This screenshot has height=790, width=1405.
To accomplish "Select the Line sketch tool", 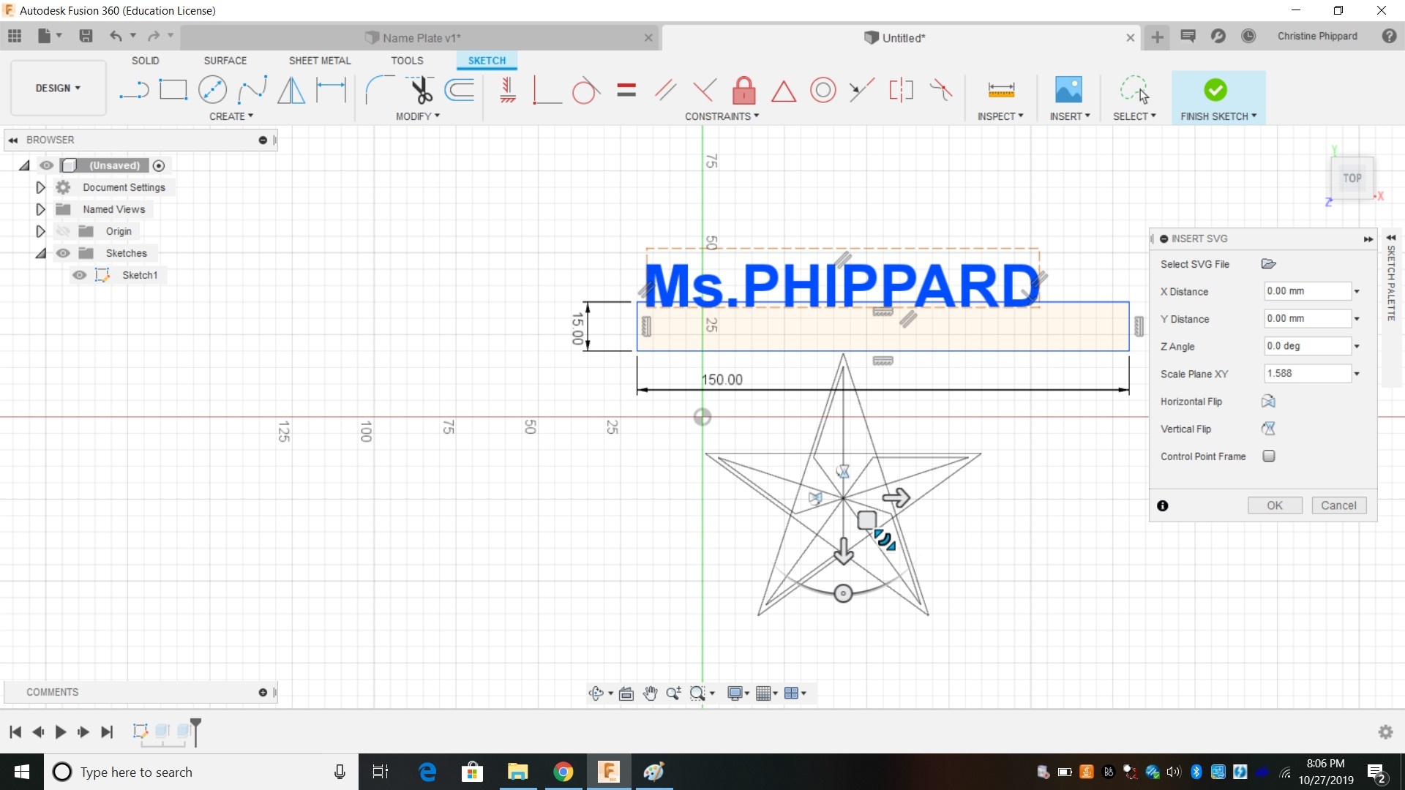I will click(134, 90).
